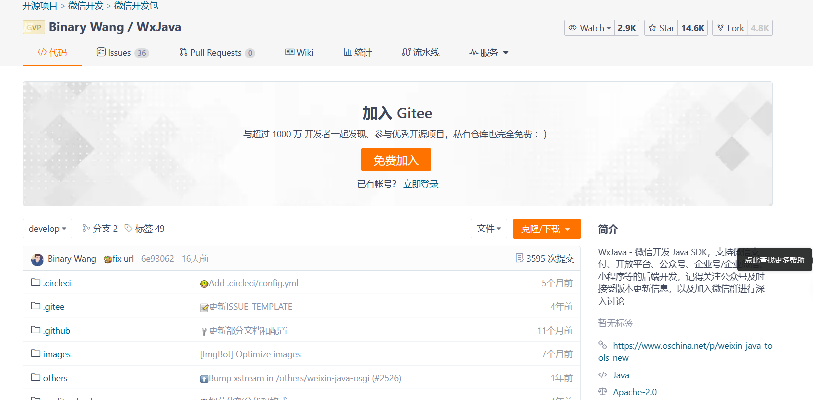Open commit Add .circleci/config.yml

point(249,283)
